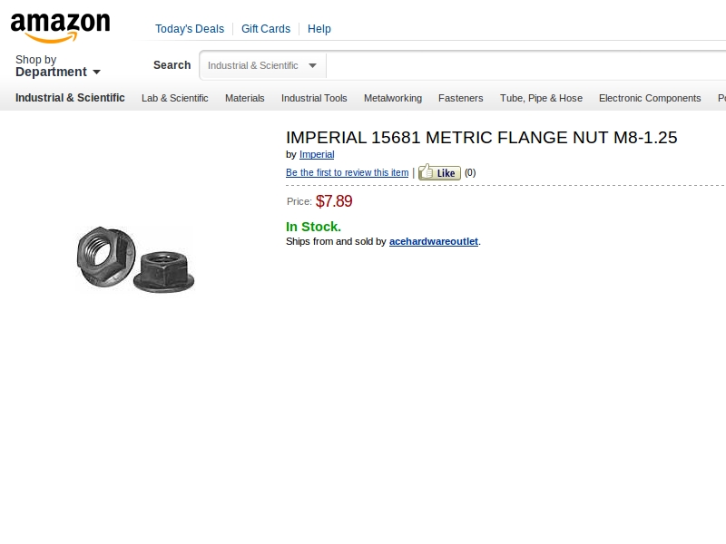Open acehardwareoutlet seller link

(x=434, y=242)
